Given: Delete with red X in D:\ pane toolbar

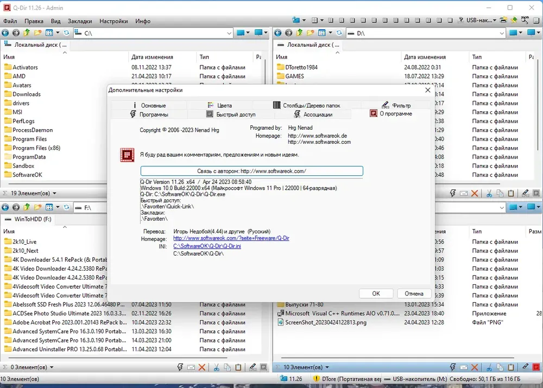Looking at the screenshot, I should tap(475, 194).
